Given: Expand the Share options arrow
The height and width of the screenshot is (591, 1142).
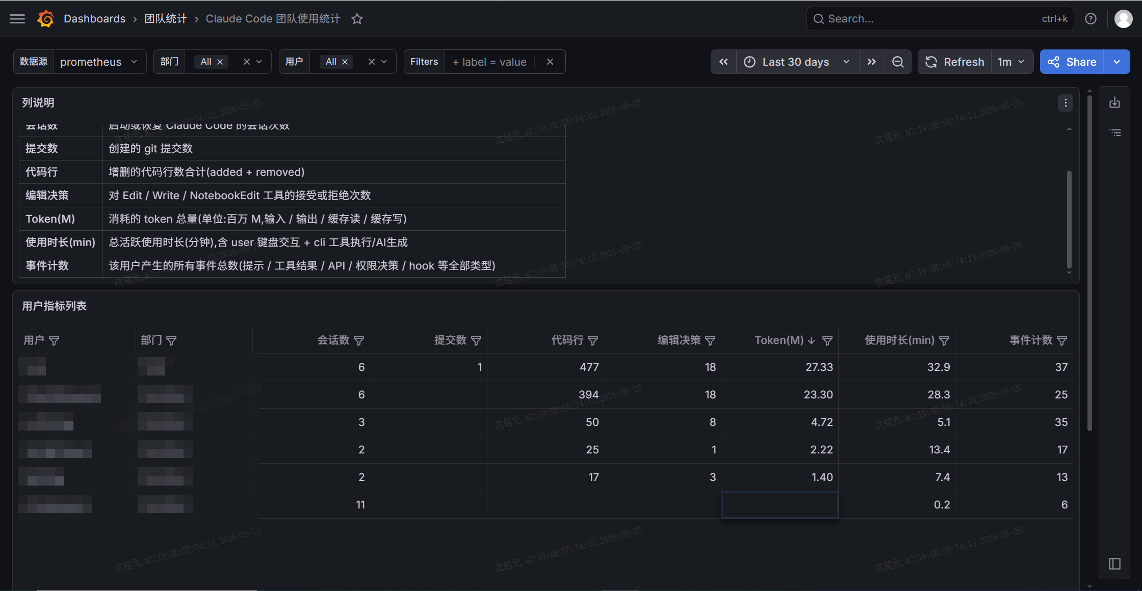Looking at the screenshot, I should point(1117,62).
